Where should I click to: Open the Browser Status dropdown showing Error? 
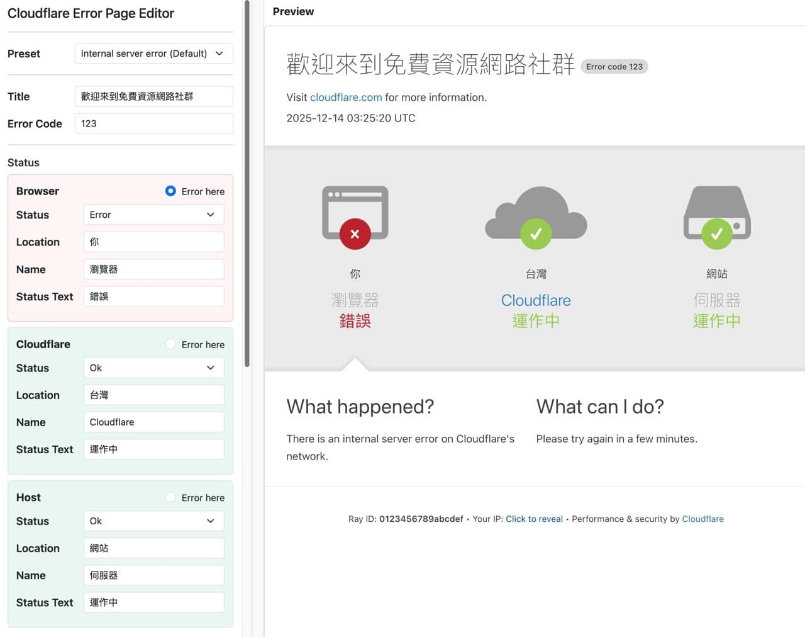pos(153,215)
